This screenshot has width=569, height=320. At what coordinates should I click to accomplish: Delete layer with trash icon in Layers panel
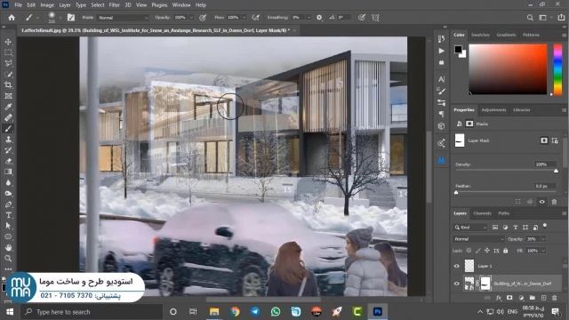tap(555, 298)
